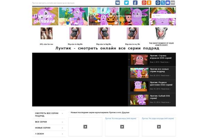Open more share options with the gray dots icon

coord(173,3)
